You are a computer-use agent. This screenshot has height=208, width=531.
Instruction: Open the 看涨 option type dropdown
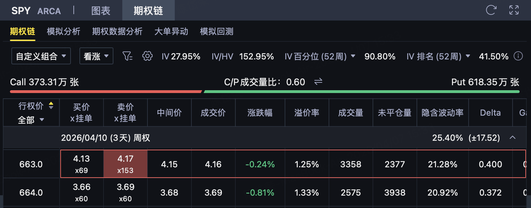[x=96, y=56]
